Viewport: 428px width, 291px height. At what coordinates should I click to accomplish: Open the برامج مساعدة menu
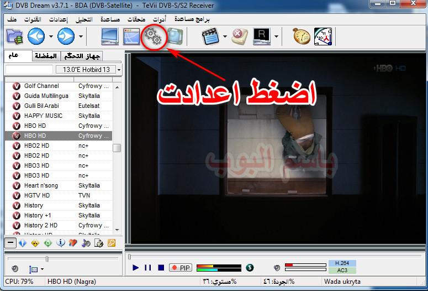pos(192,19)
